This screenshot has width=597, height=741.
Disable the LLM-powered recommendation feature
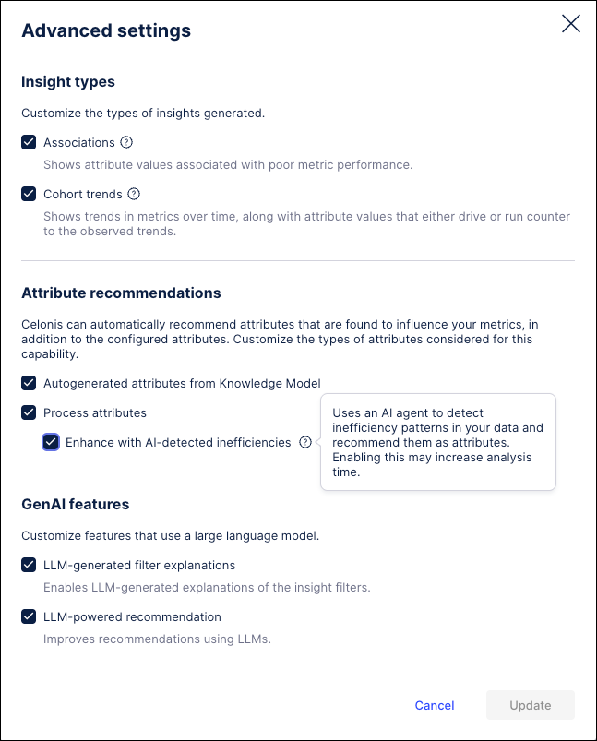29,616
